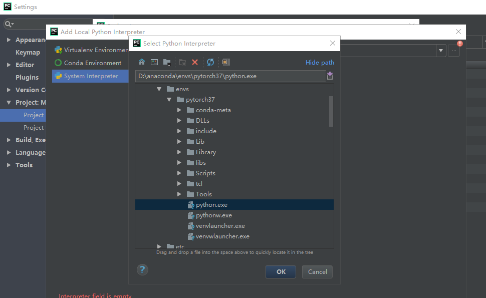Go to home directory in file chooser

pyautogui.click(x=142, y=62)
